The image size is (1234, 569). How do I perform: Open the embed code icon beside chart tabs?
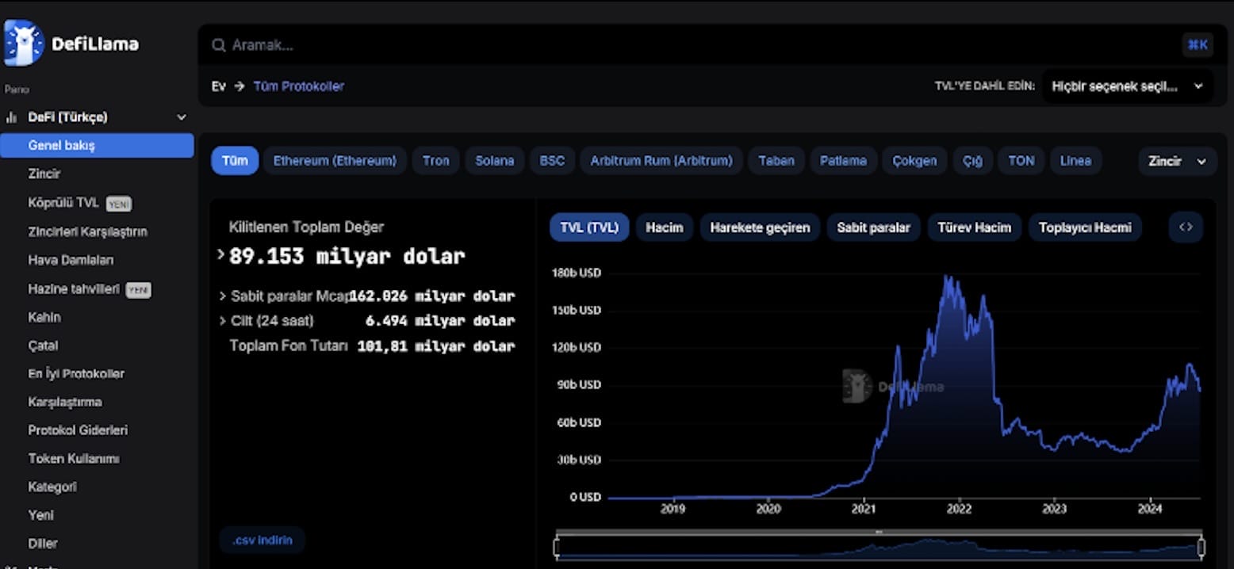pyautogui.click(x=1185, y=226)
